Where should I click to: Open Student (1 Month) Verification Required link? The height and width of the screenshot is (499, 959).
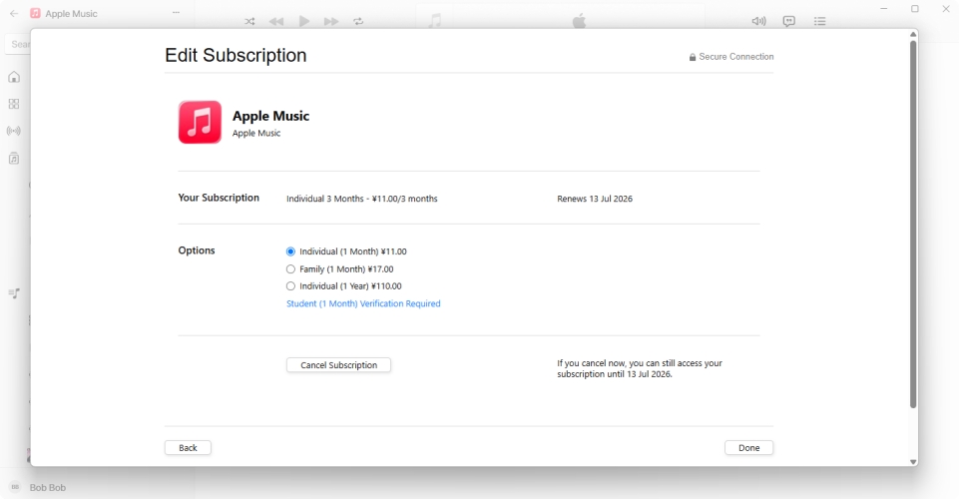pyautogui.click(x=363, y=303)
